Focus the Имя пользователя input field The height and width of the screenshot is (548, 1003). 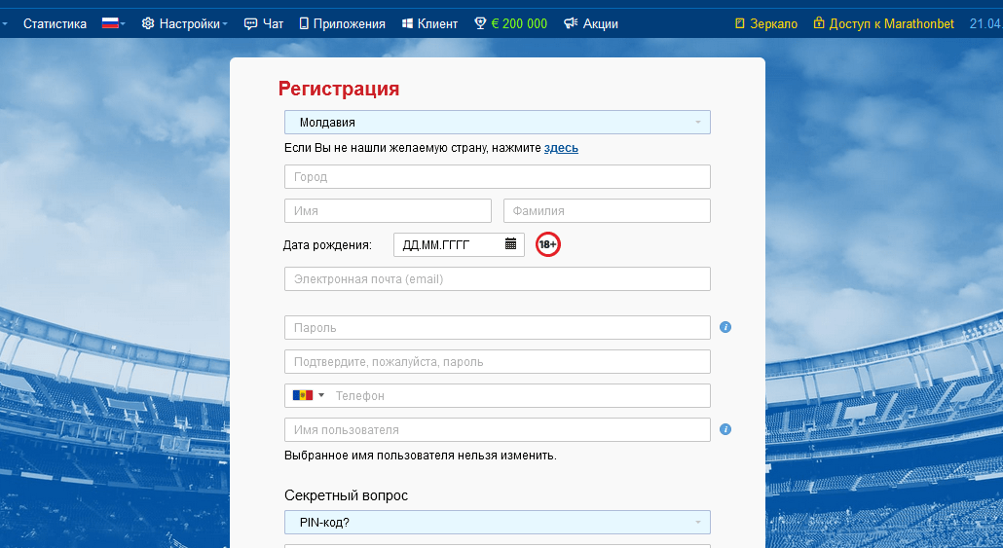(497, 429)
